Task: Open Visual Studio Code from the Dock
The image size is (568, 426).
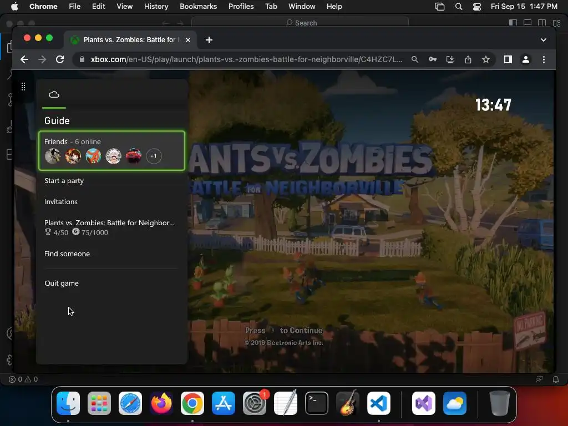Action: (x=378, y=403)
